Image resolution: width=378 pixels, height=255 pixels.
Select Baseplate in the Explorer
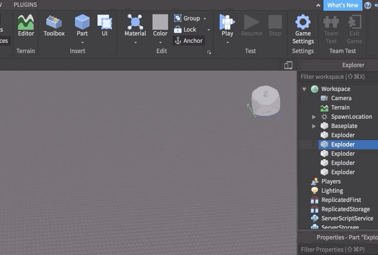(x=344, y=126)
